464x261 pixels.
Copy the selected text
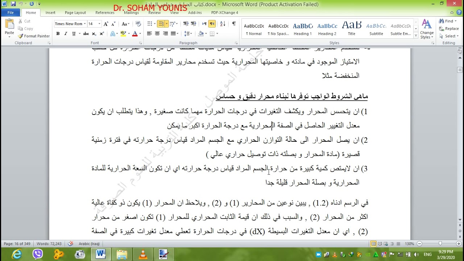tap(25, 29)
